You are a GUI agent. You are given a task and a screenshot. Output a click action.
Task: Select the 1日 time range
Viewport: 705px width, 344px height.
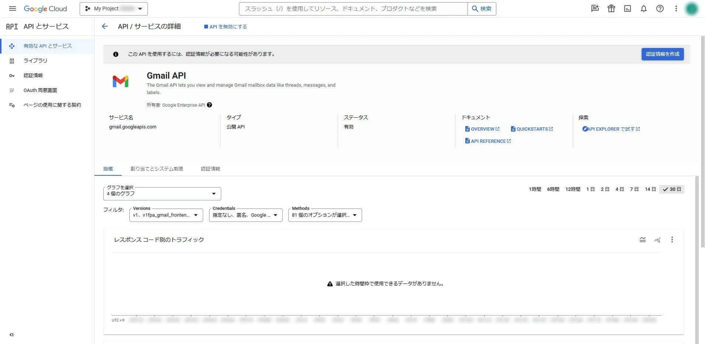(591, 189)
